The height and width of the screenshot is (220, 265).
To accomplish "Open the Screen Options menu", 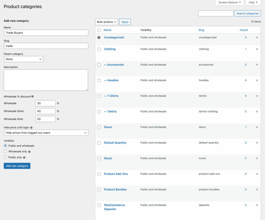I will pyautogui.click(x=229, y=3).
